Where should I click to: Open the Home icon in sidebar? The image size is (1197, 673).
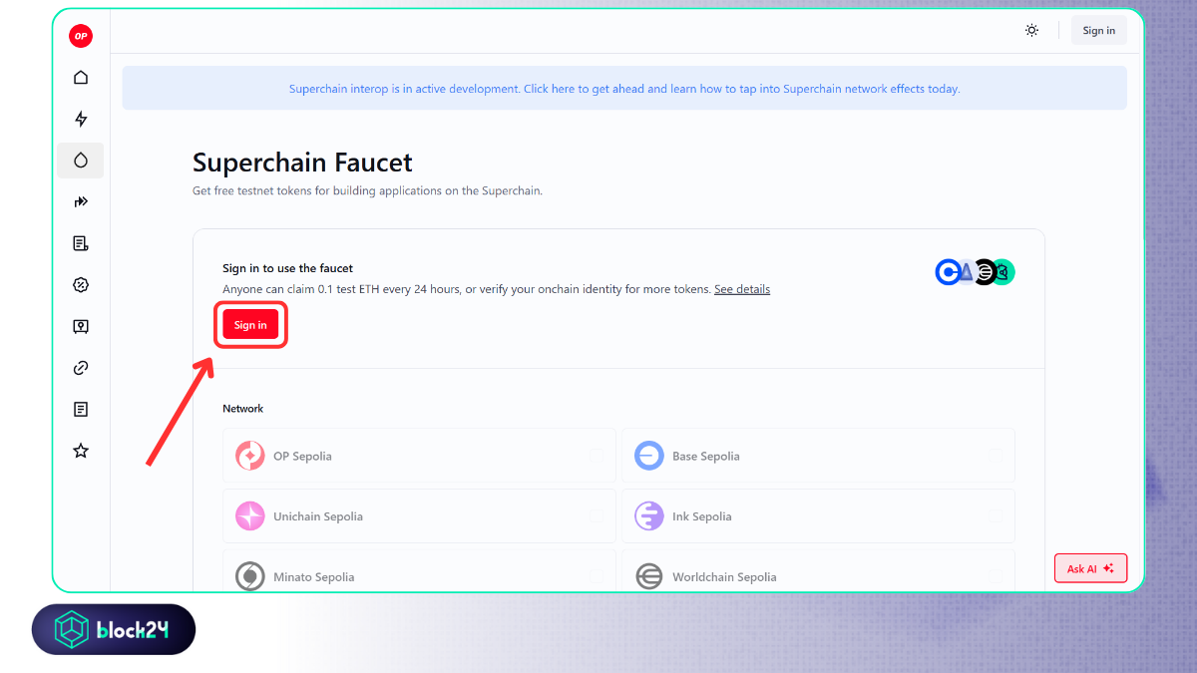click(81, 78)
